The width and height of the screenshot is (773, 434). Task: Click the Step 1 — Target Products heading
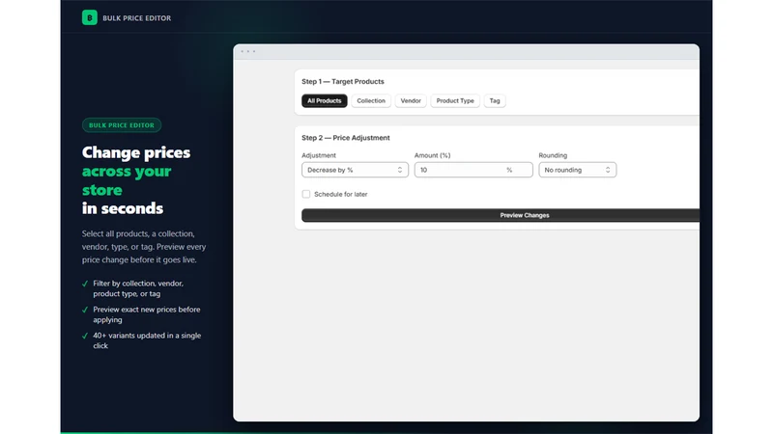[x=343, y=82]
